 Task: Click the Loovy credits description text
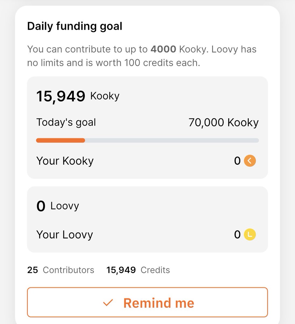pyautogui.click(x=142, y=56)
